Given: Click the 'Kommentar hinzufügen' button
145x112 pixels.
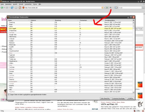Looking at the screenshot, I should [118, 98].
